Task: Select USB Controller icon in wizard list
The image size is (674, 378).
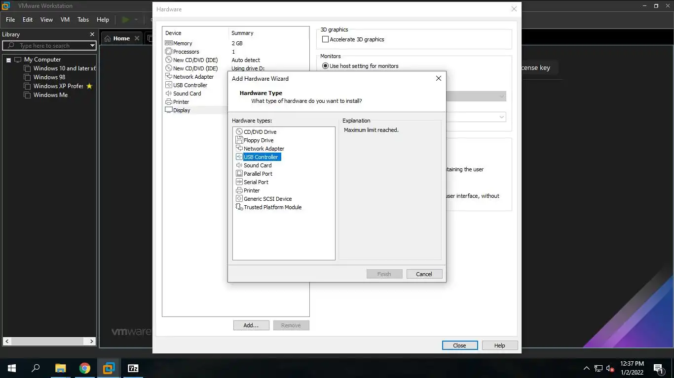Action: click(239, 157)
